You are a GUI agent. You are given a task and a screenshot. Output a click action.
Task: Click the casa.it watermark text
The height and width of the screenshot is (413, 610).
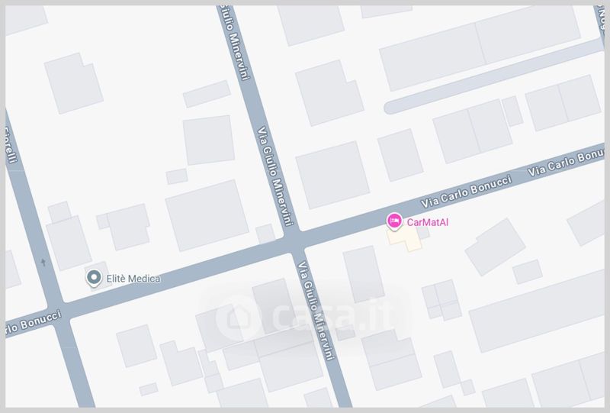pyautogui.click(x=332, y=315)
